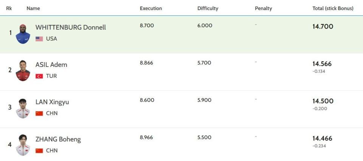Click the Turkey flag icon
Viewport: 363px width, 161px height.
coord(39,76)
